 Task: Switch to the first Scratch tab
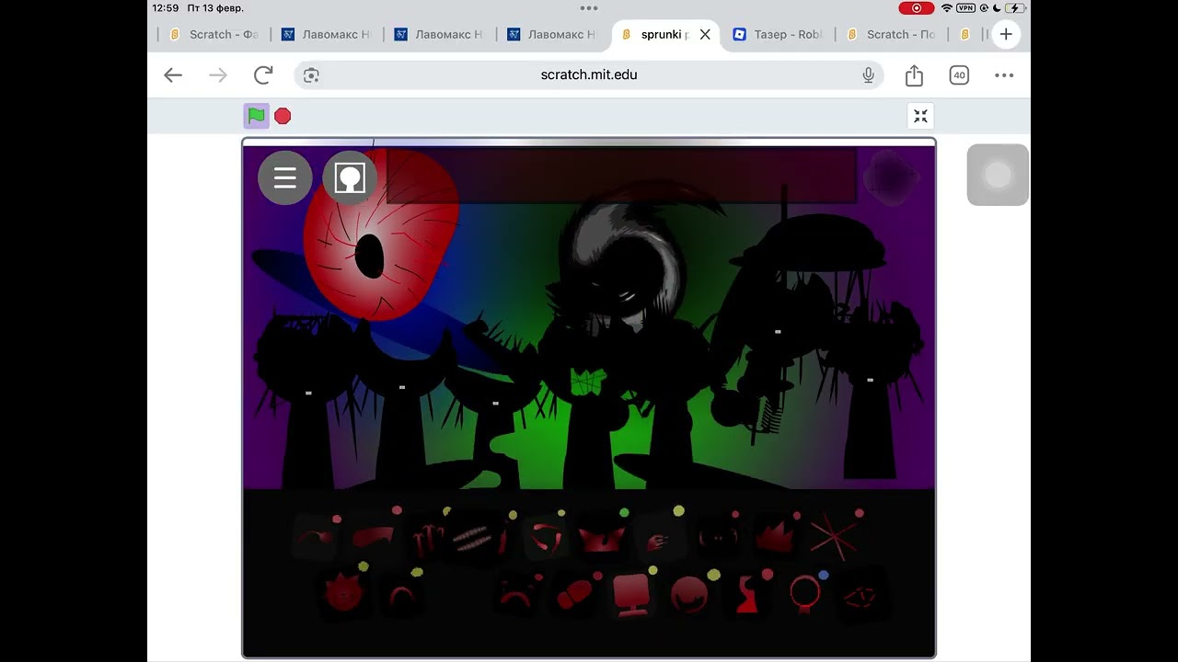(x=214, y=34)
